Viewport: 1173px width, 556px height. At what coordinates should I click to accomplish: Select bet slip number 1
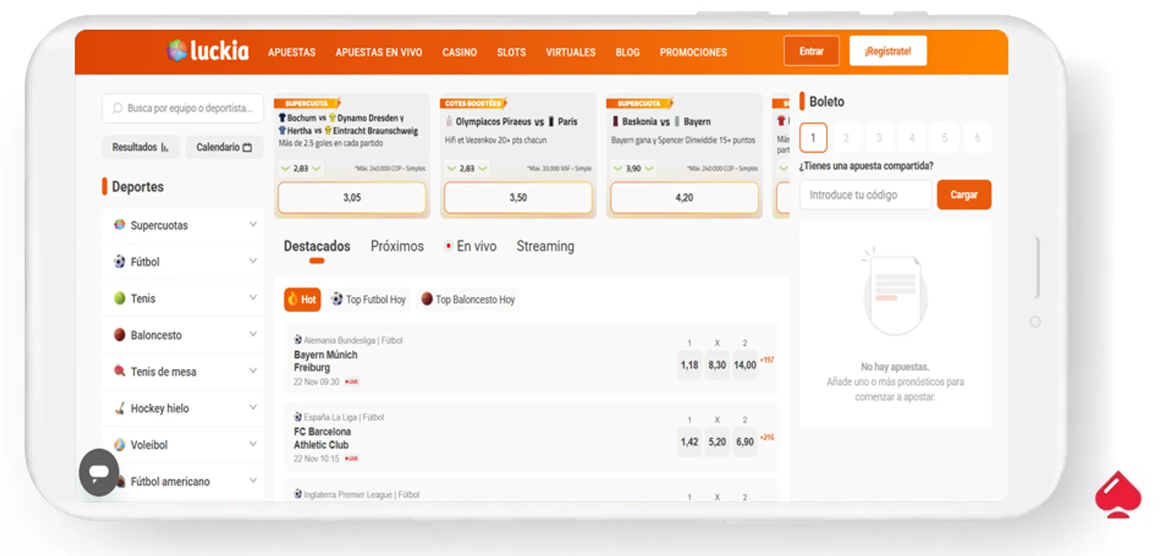(x=813, y=137)
